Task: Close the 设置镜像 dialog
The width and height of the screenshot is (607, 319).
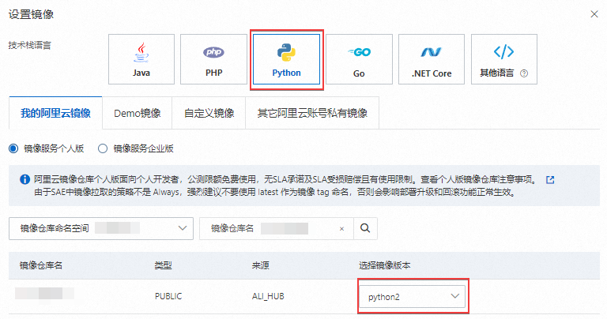Action: click(x=594, y=14)
